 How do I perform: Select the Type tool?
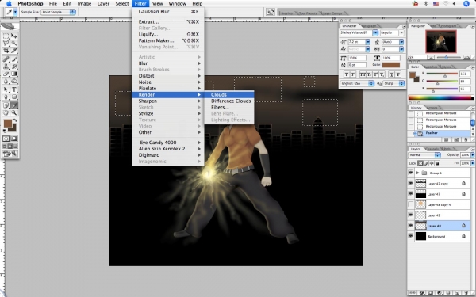(14, 89)
